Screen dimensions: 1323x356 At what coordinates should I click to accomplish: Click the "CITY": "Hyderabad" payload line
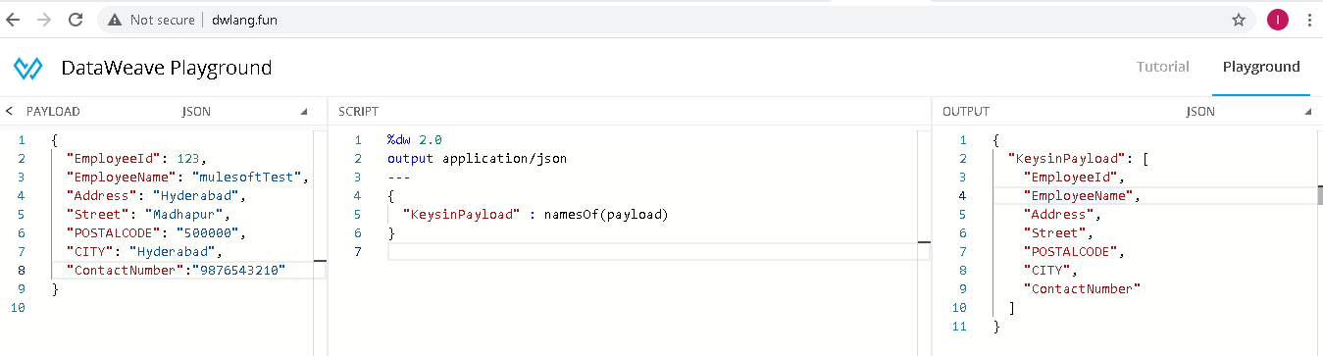tap(144, 252)
